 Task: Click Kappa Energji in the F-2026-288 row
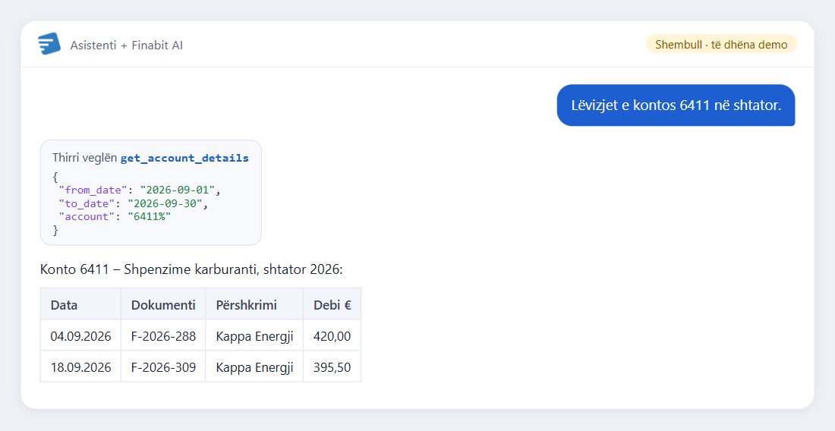(254, 336)
